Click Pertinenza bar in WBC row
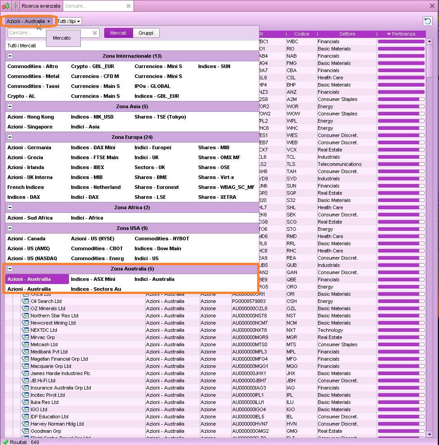The image size is (439, 445). pos(401,42)
